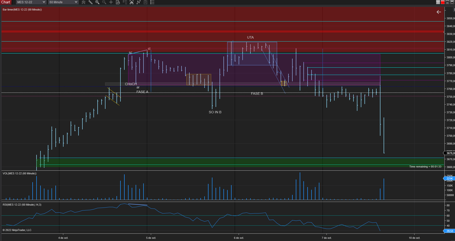Click the 7 de oct. date label
The image size is (455, 241).
[x=326, y=238]
